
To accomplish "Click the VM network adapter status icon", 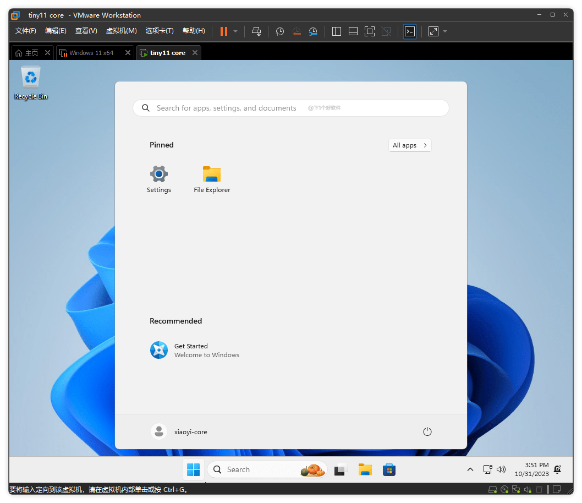I will coord(516,489).
